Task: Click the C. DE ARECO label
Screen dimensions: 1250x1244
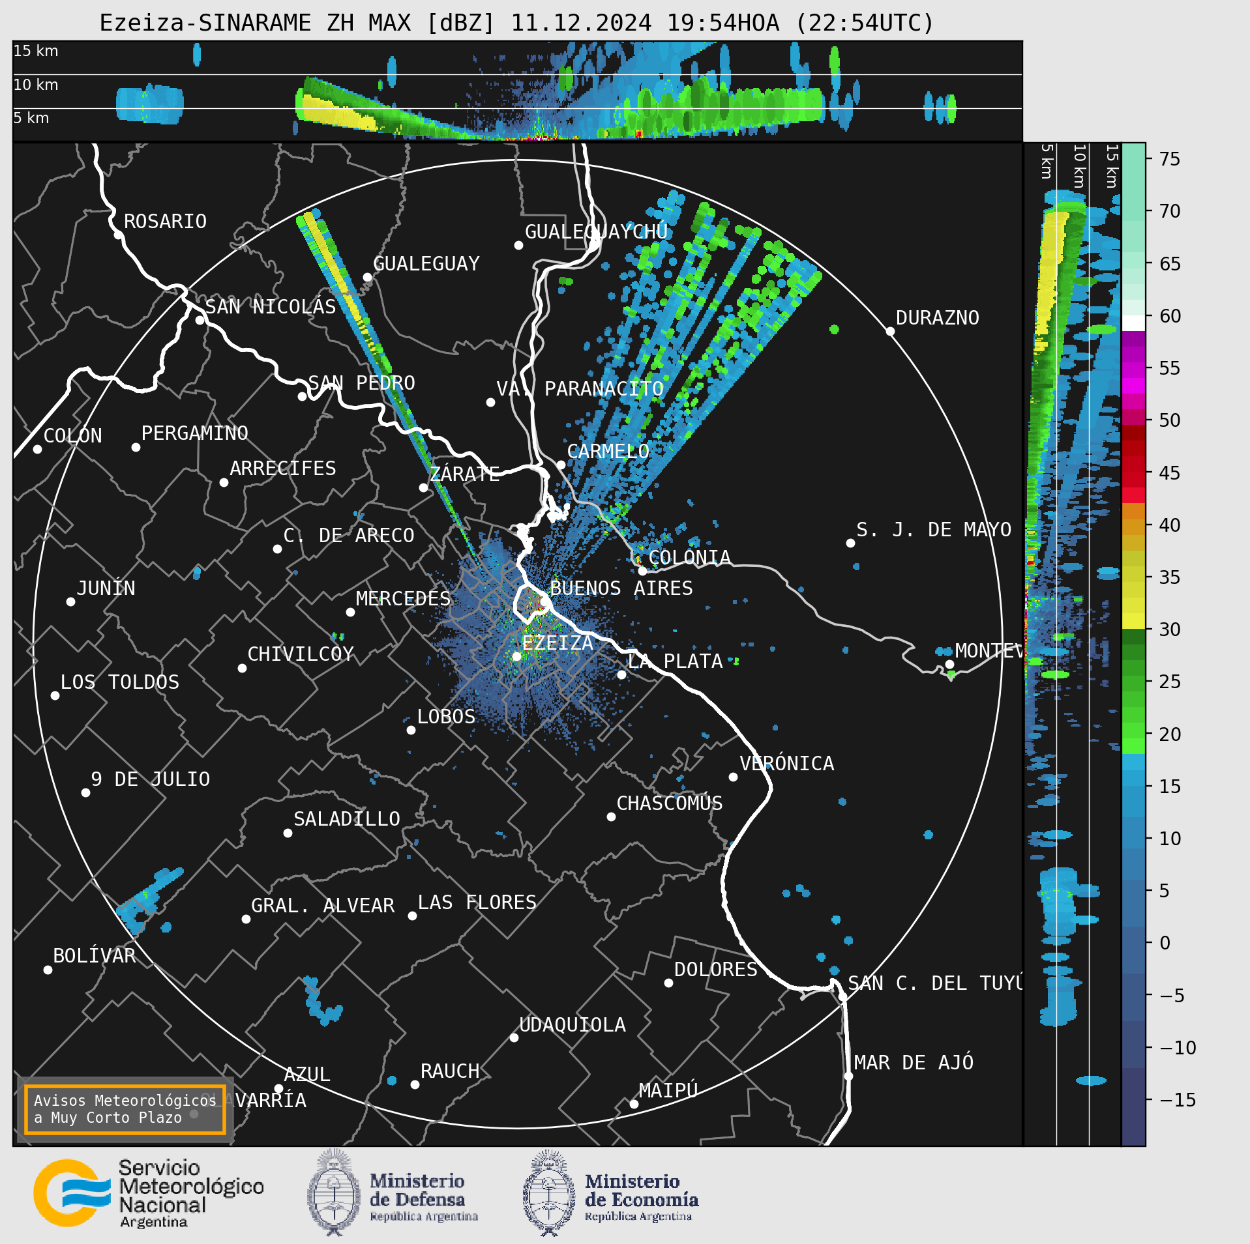Action: pyautogui.click(x=349, y=535)
